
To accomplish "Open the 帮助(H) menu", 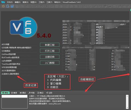I will pos(57,2).
